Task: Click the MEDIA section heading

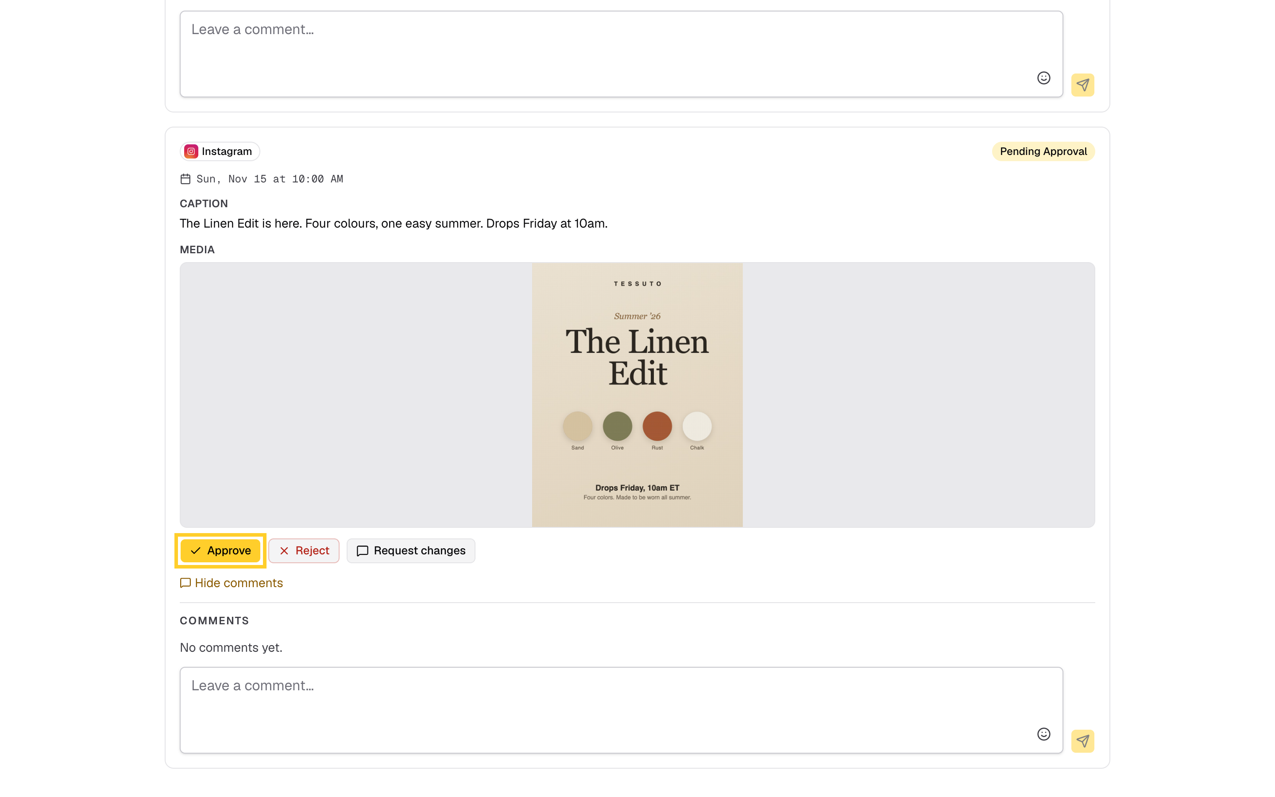Action: [x=197, y=250]
